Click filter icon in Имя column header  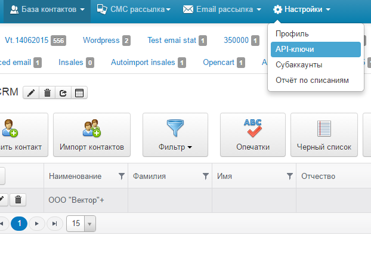click(x=290, y=176)
